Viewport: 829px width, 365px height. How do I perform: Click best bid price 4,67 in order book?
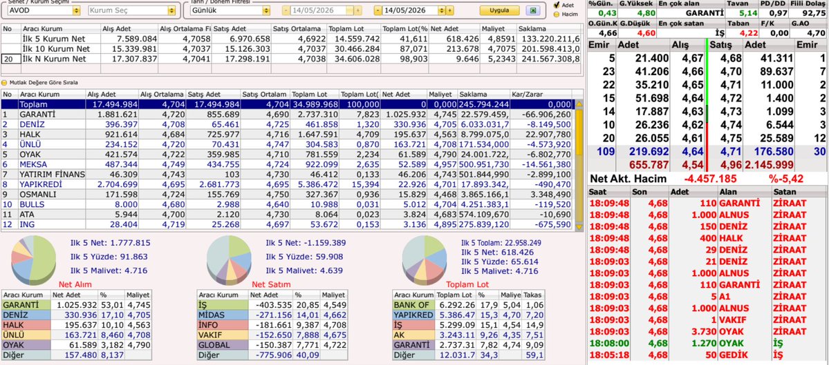coord(693,59)
